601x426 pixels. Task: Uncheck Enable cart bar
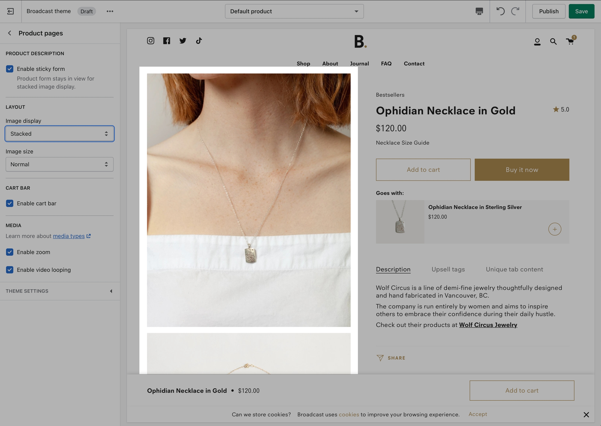[10, 203]
